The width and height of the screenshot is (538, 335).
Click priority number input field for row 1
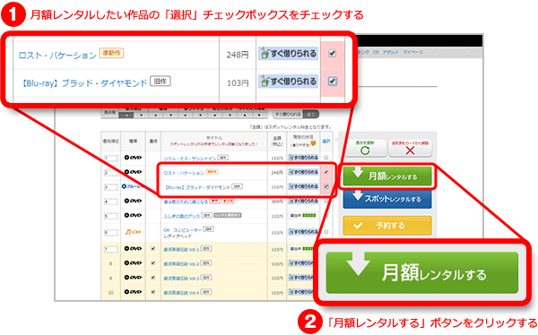pyautogui.click(x=111, y=158)
